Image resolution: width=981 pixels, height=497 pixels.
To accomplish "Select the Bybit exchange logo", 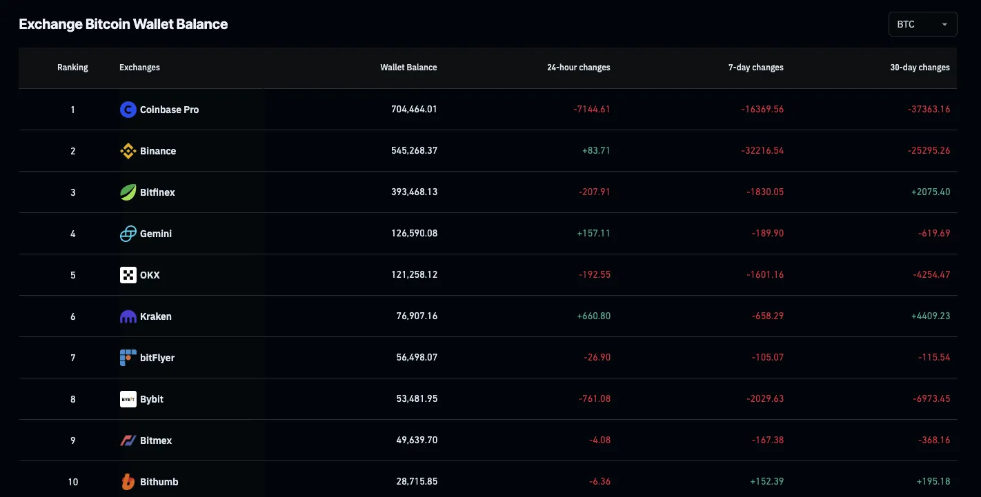I will coord(128,398).
